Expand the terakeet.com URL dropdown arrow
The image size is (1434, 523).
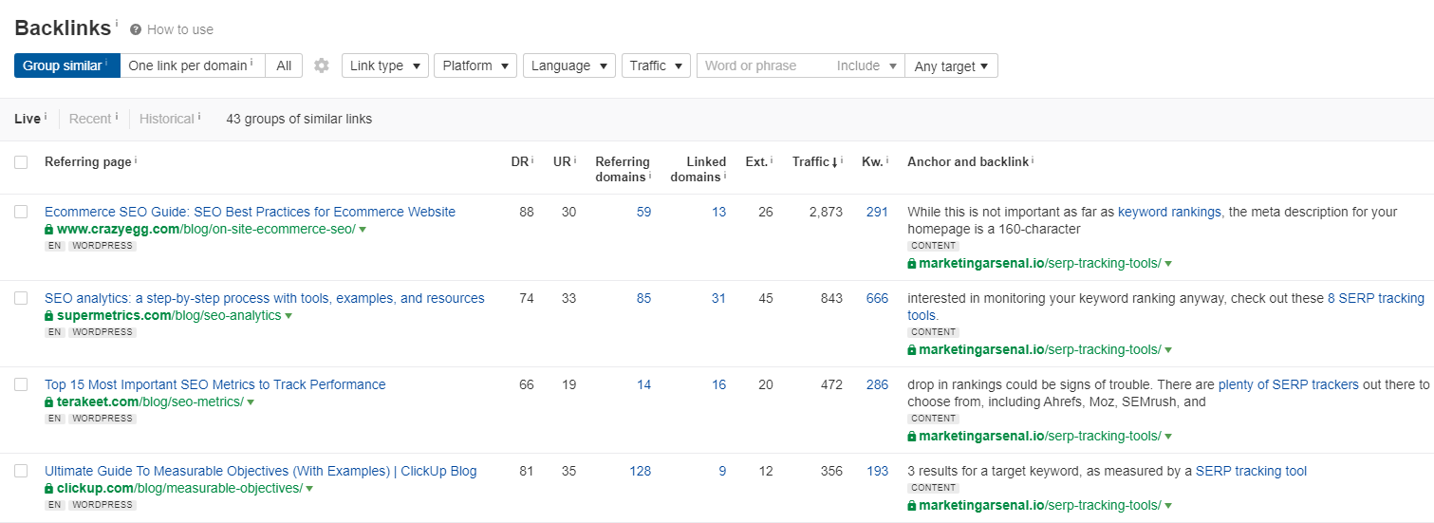(251, 402)
